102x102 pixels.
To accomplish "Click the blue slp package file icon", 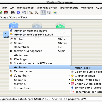I will [x=37, y=25].
